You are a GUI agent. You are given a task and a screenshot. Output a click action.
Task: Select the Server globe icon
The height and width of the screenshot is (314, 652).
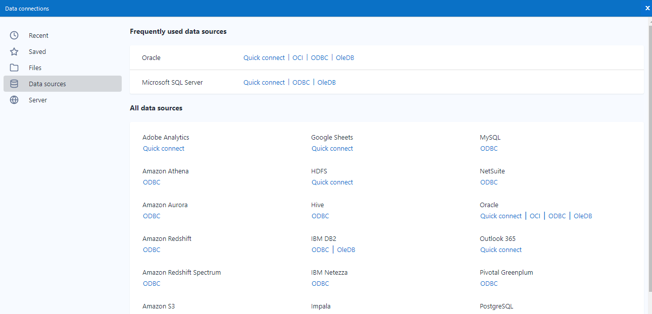[14, 100]
